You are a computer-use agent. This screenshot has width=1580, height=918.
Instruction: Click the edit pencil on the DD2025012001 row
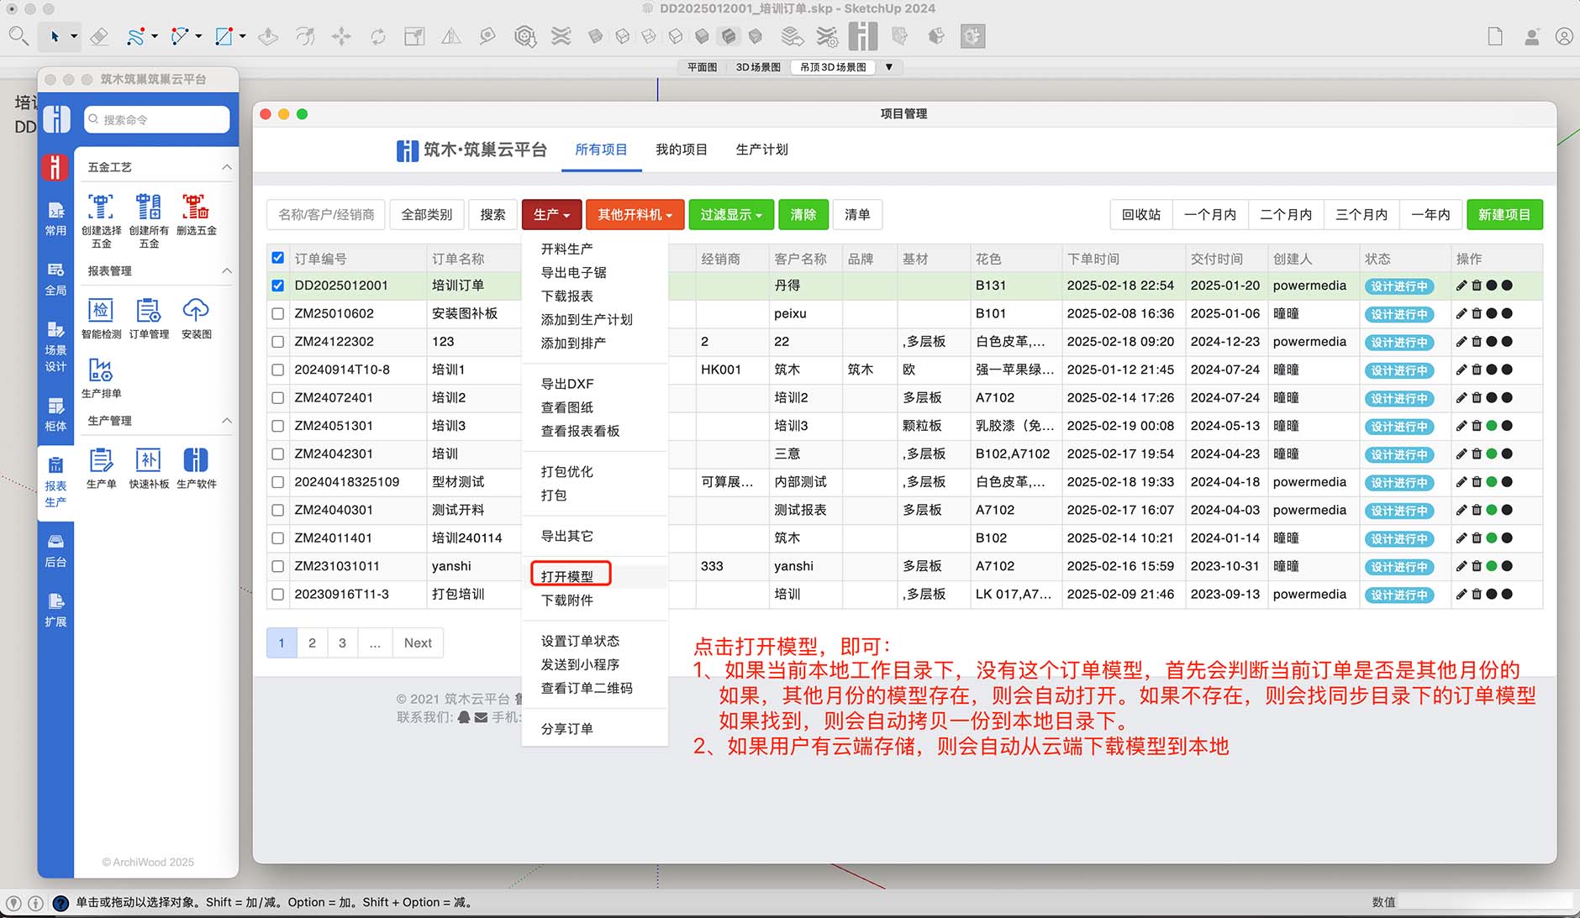[x=1460, y=286]
